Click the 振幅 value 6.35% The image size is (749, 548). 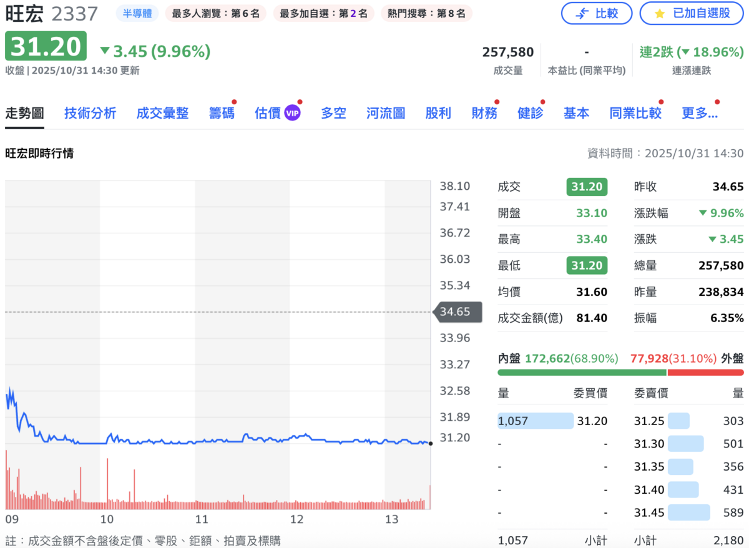click(727, 318)
